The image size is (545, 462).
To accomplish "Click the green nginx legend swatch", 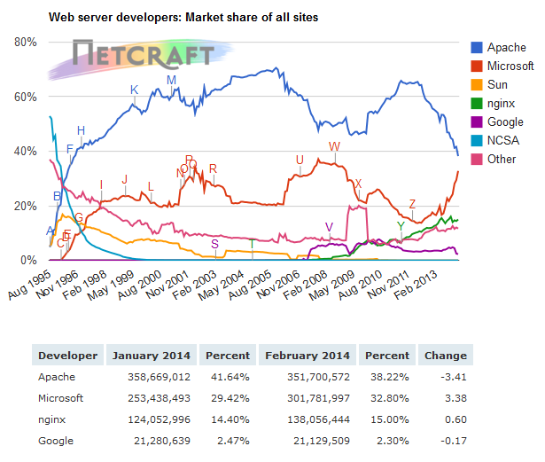I will pyautogui.click(x=477, y=104).
